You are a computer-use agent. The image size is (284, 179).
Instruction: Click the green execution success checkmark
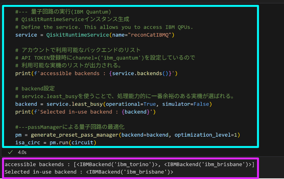click(10, 152)
